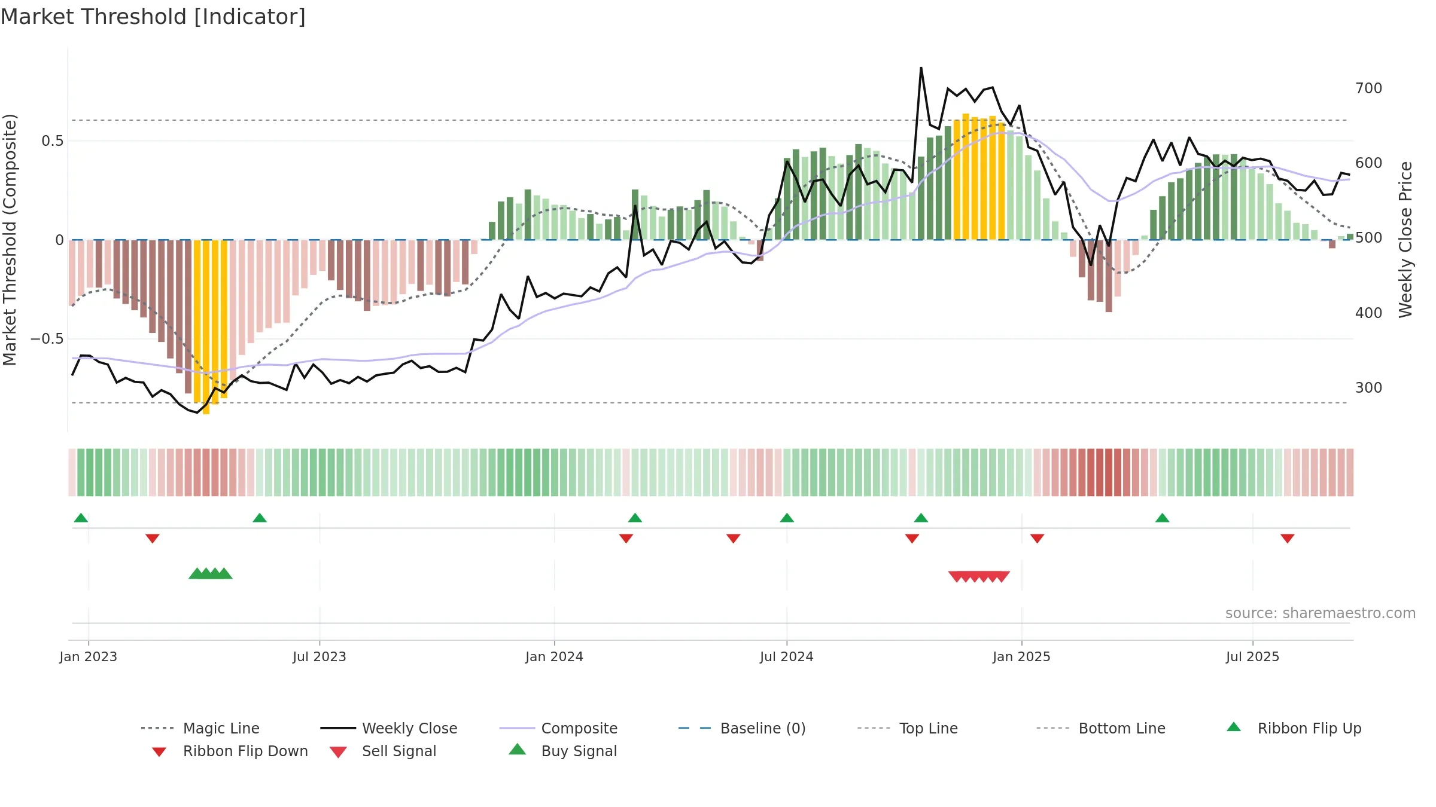Click Ribbon Flip Down marker just after Jan 2025
Screen dimensions: 1436x807
coord(1037,539)
